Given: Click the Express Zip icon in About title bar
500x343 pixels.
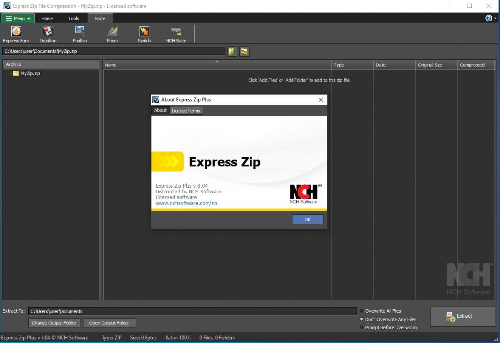Looking at the screenshot, I should point(156,100).
